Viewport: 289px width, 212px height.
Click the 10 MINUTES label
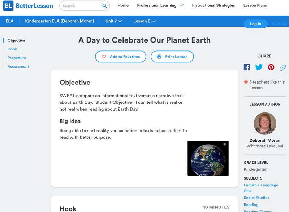[216, 207]
